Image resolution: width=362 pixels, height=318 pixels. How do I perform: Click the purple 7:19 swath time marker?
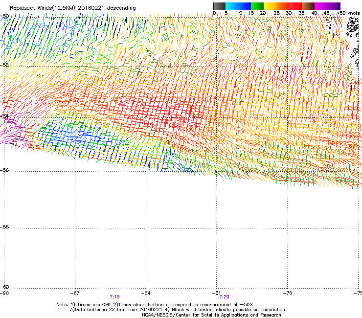(x=115, y=297)
